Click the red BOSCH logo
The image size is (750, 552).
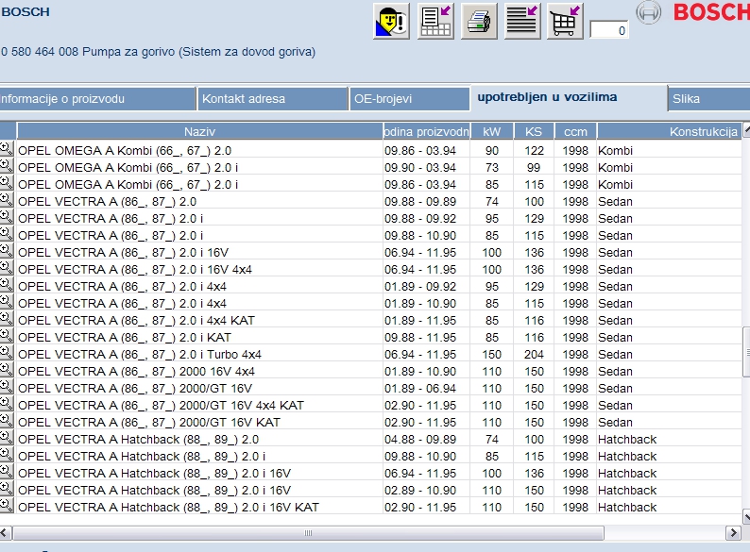click(x=711, y=12)
